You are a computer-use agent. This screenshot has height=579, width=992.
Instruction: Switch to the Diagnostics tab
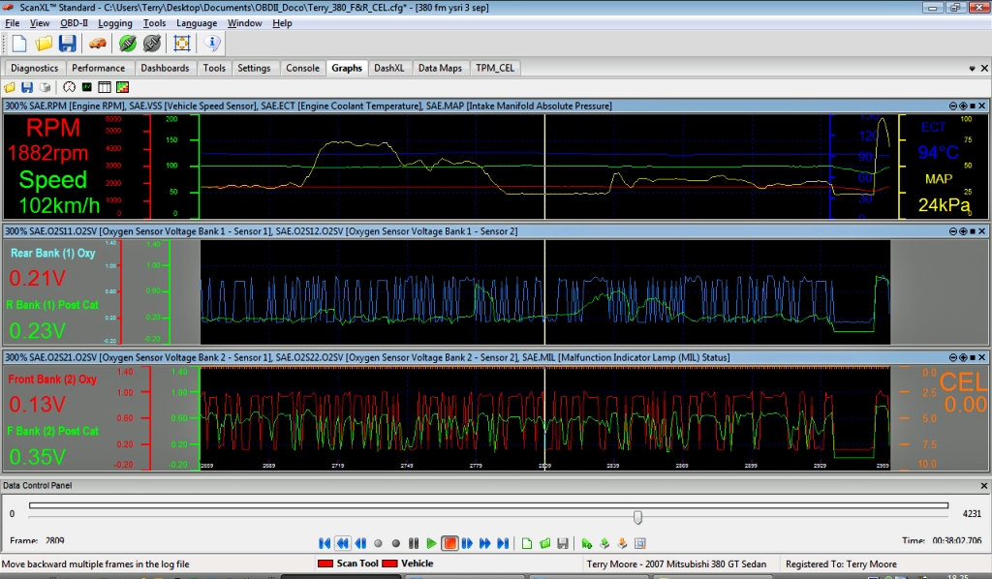(x=35, y=68)
